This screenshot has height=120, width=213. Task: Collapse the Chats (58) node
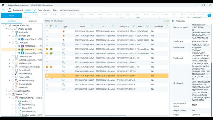point(10,43)
